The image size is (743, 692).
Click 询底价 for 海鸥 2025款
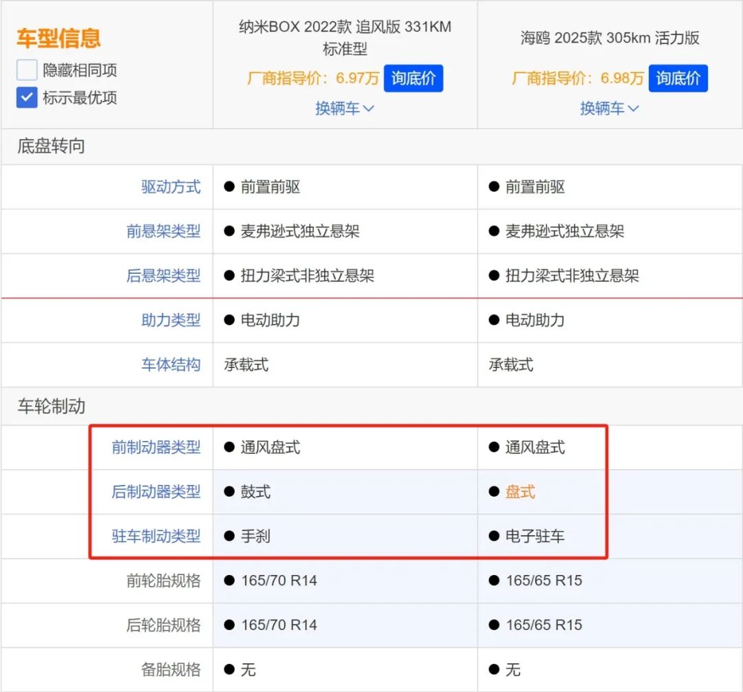click(x=678, y=78)
